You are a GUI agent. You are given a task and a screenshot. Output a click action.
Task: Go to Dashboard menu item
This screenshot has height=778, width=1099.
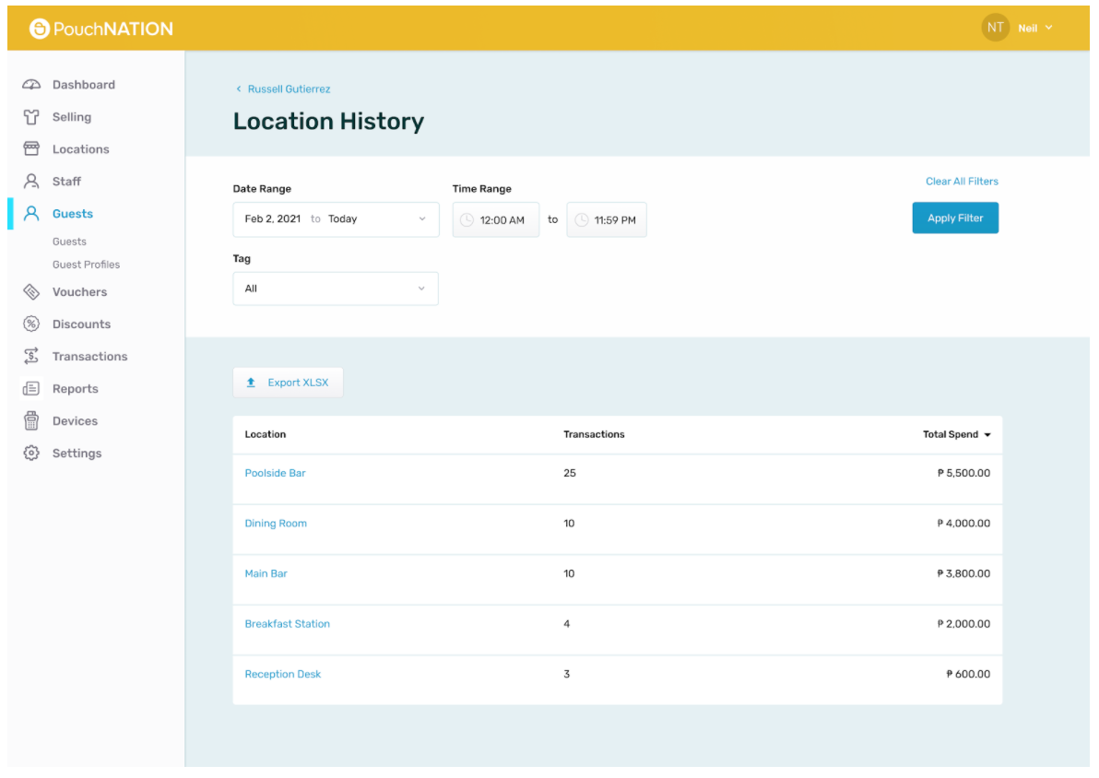(x=83, y=85)
